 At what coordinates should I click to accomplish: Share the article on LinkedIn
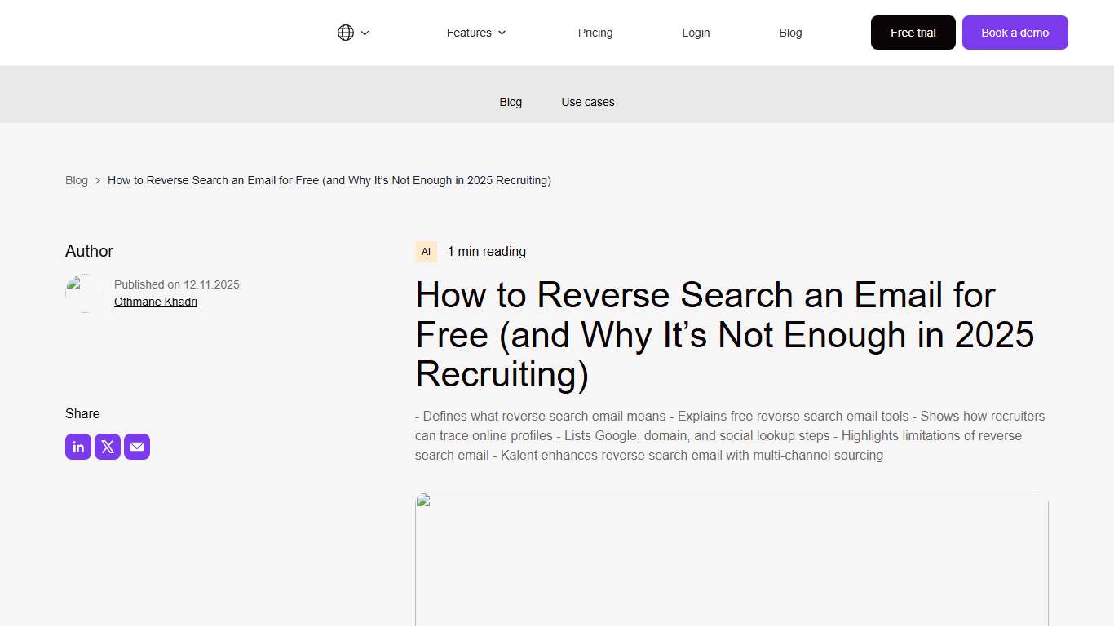pyautogui.click(x=77, y=446)
